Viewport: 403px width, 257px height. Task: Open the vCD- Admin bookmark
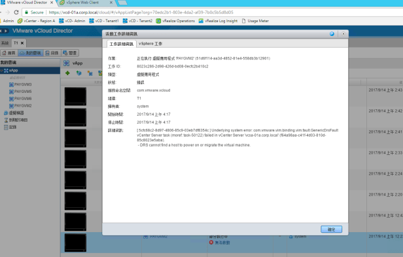tap(72, 21)
